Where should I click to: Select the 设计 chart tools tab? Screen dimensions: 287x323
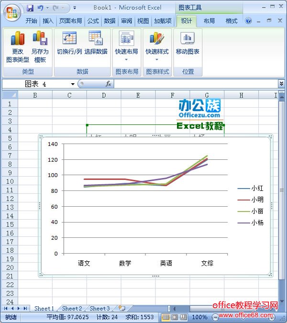(187, 21)
